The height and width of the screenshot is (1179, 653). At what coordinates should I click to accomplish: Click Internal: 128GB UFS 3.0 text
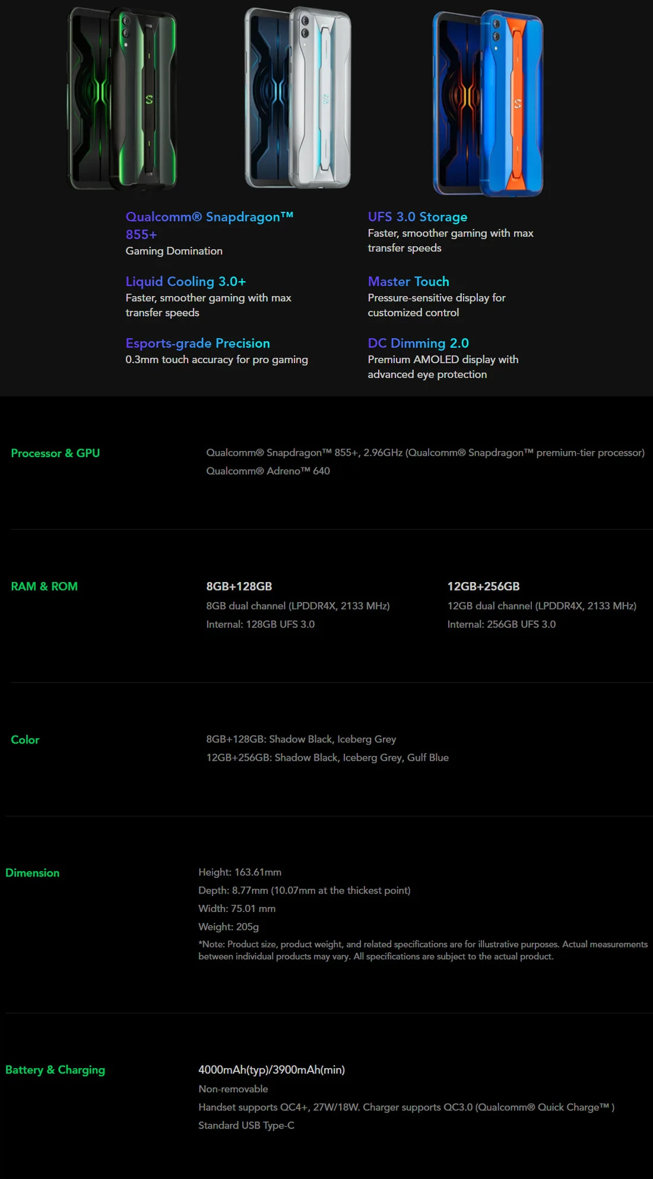click(x=260, y=624)
